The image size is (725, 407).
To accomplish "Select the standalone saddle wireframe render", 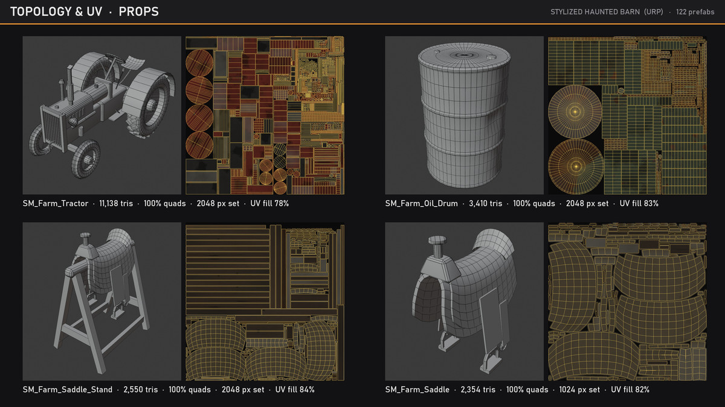I will pyautogui.click(x=465, y=301).
